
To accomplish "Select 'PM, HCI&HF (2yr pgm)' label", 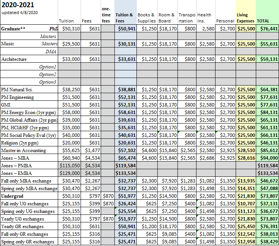I will [25, 128].
